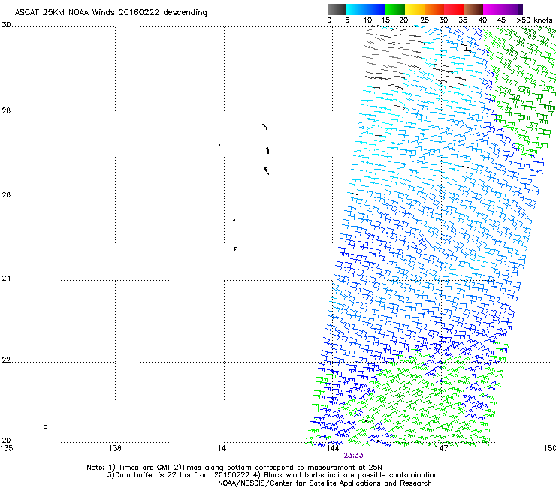Select the legend's '45' knots label
Screen dimensions: 556x488
point(501,20)
